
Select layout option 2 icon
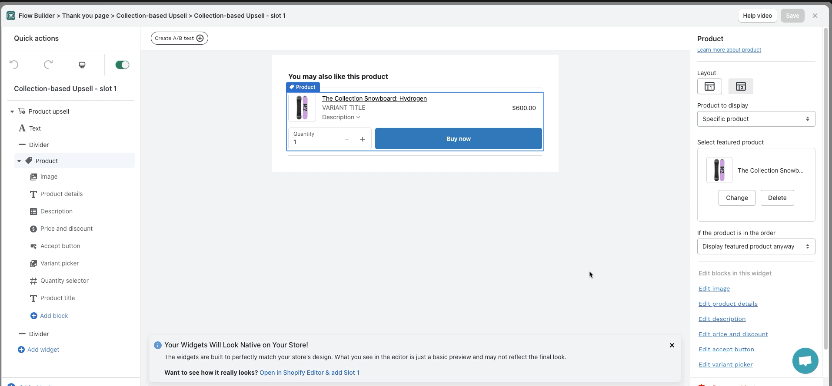(x=741, y=86)
